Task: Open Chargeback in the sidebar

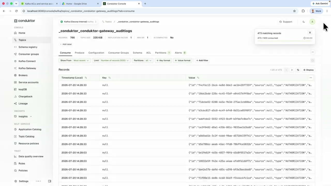Action: 25,96
